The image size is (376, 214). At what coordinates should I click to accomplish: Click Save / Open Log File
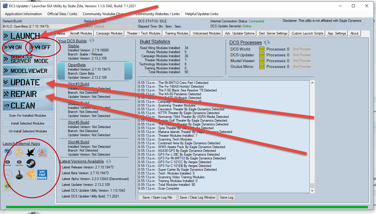click(x=157, y=197)
